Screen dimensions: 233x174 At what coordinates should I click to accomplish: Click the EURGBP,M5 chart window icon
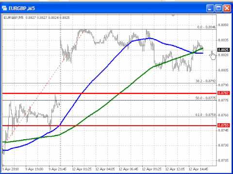click(4, 8)
